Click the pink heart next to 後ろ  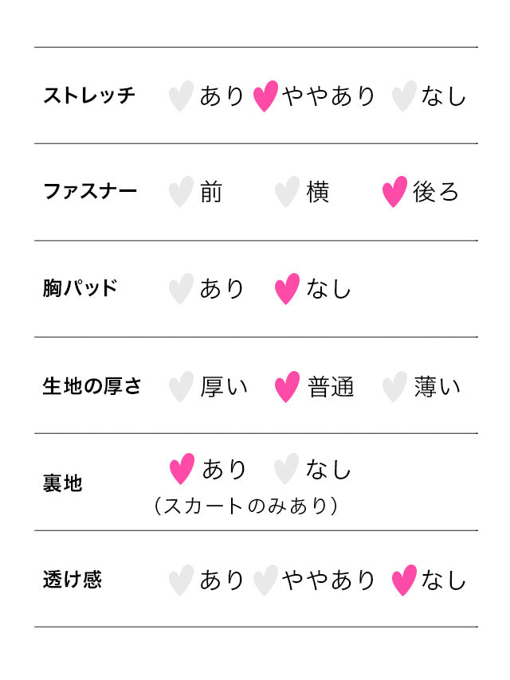point(394,192)
